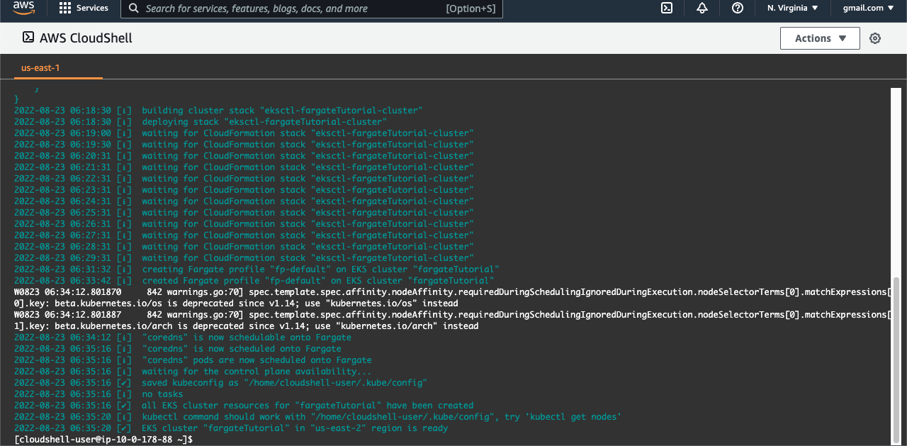Click the 06:26:31 waiting for CloudFormation line

pyautogui.click(x=244, y=224)
